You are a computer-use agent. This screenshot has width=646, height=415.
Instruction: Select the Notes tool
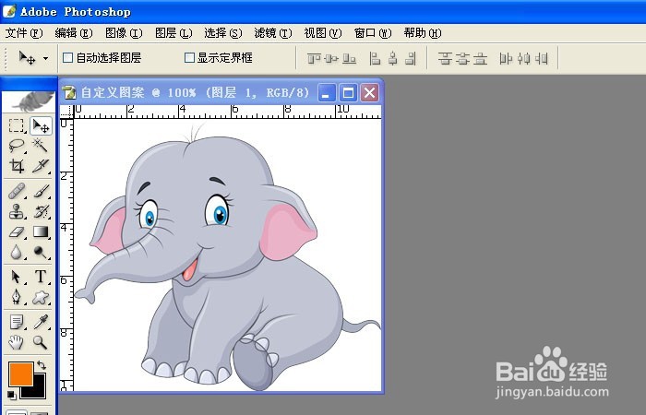[x=17, y=322]
